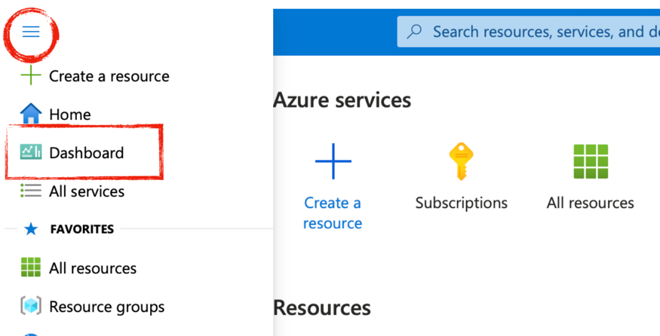Screen dimensions: 660x336
Task: Click the green plus icon in sidebar
Action: pos(31,76)
